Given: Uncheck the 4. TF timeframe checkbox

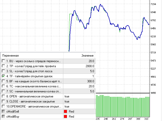Looking at the screenshot, I should coord(3,76).
